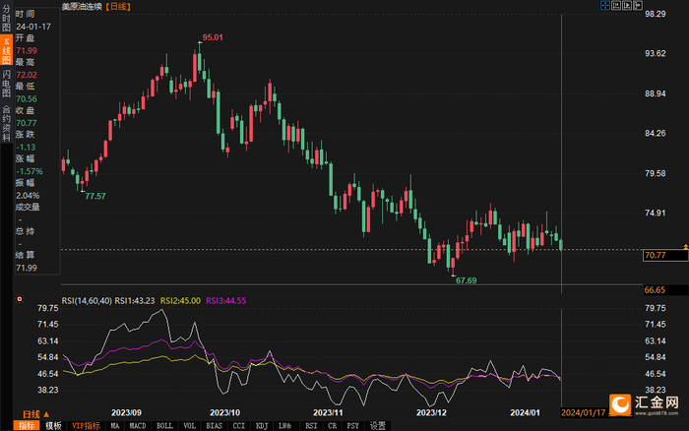Select the 指标 bottom tab
The image size is (689, 431).
tap(27, 426)
